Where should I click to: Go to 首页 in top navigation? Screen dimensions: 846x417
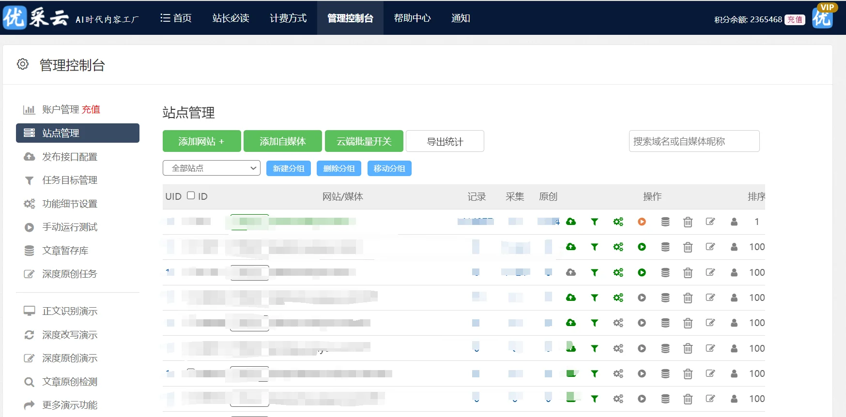tap(176, 18)
